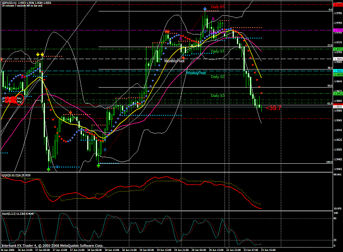Click the Daily R1 level label
Image resolution: width=343 pixels, height=252 pixels.
(218, 7)
